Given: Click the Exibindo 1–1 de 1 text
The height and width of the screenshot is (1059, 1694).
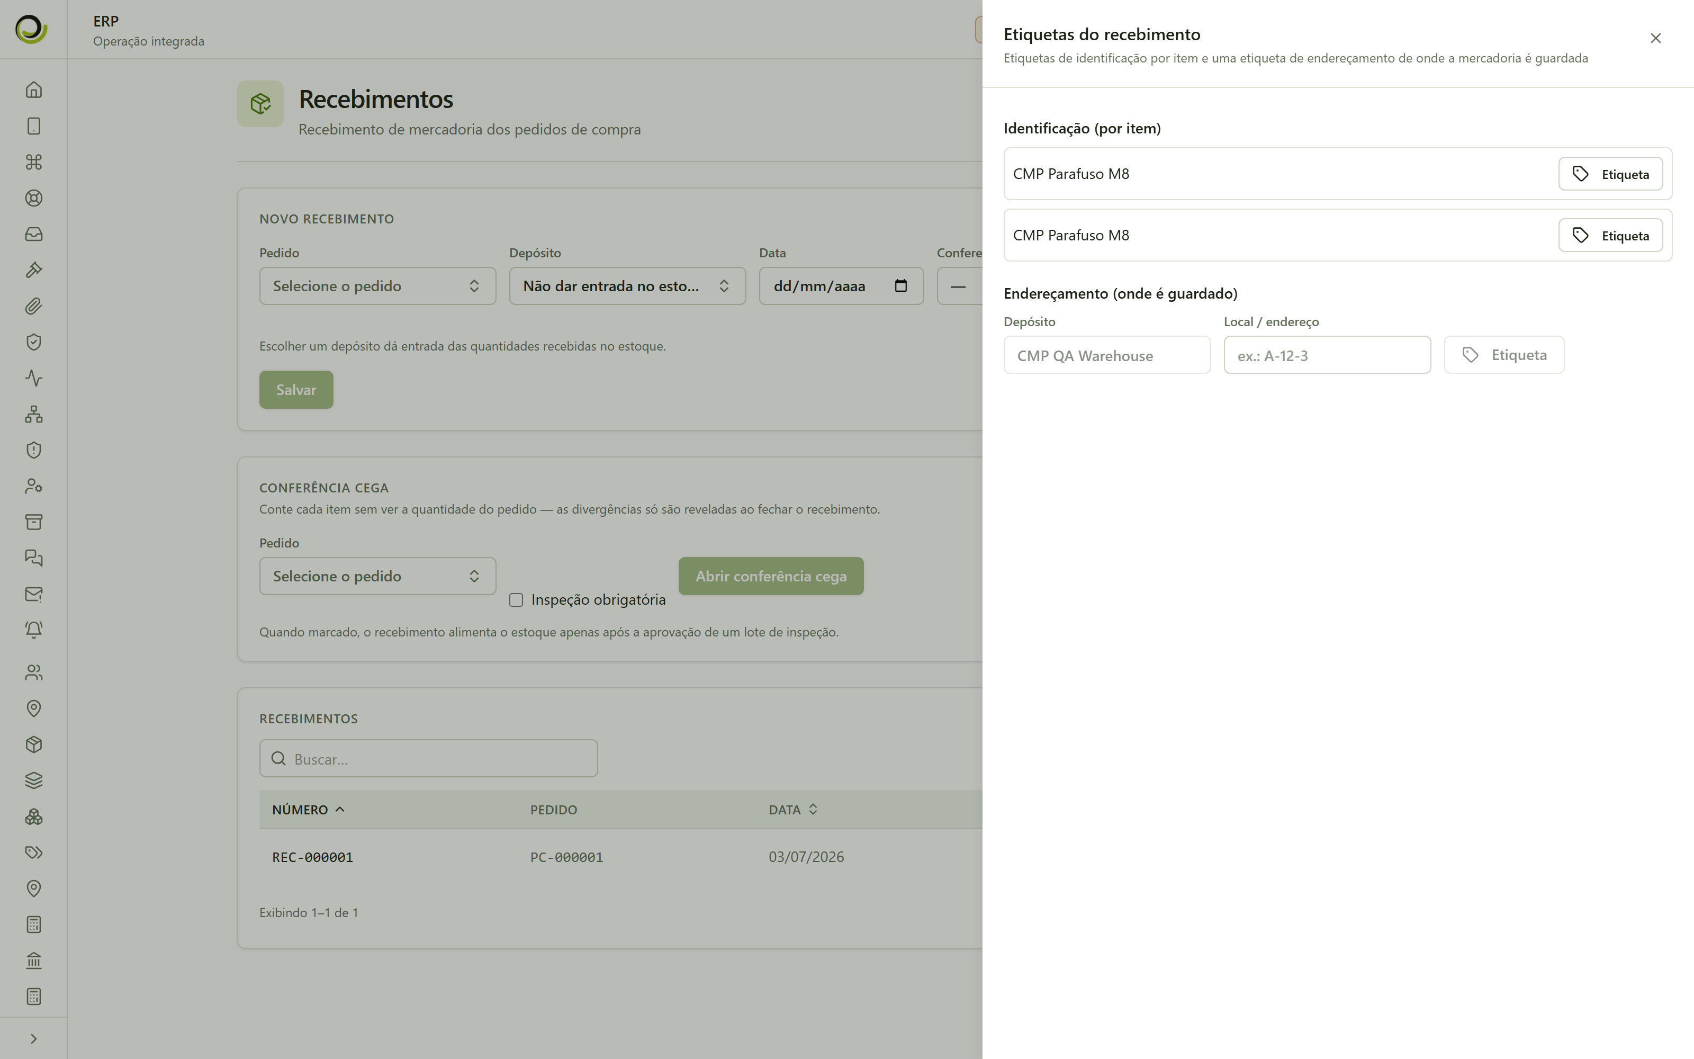Looking at the screenshot, I should pyautogui.click(x=309, y=913).
